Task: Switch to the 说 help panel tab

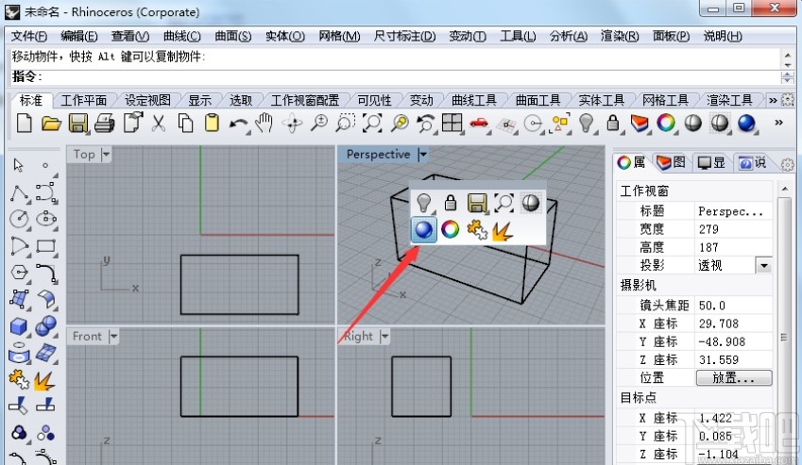Action: click(752, 163)
